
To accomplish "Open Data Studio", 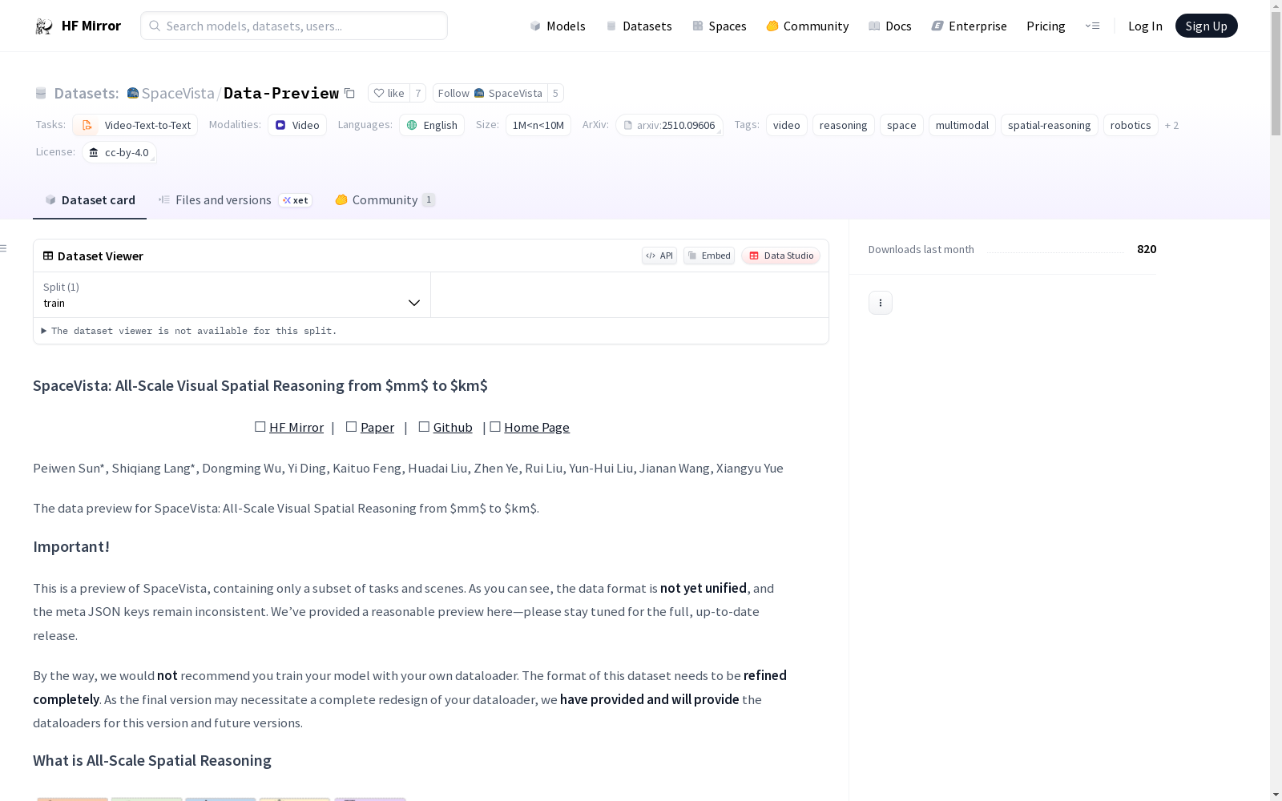I will click(x=781, y=256).
